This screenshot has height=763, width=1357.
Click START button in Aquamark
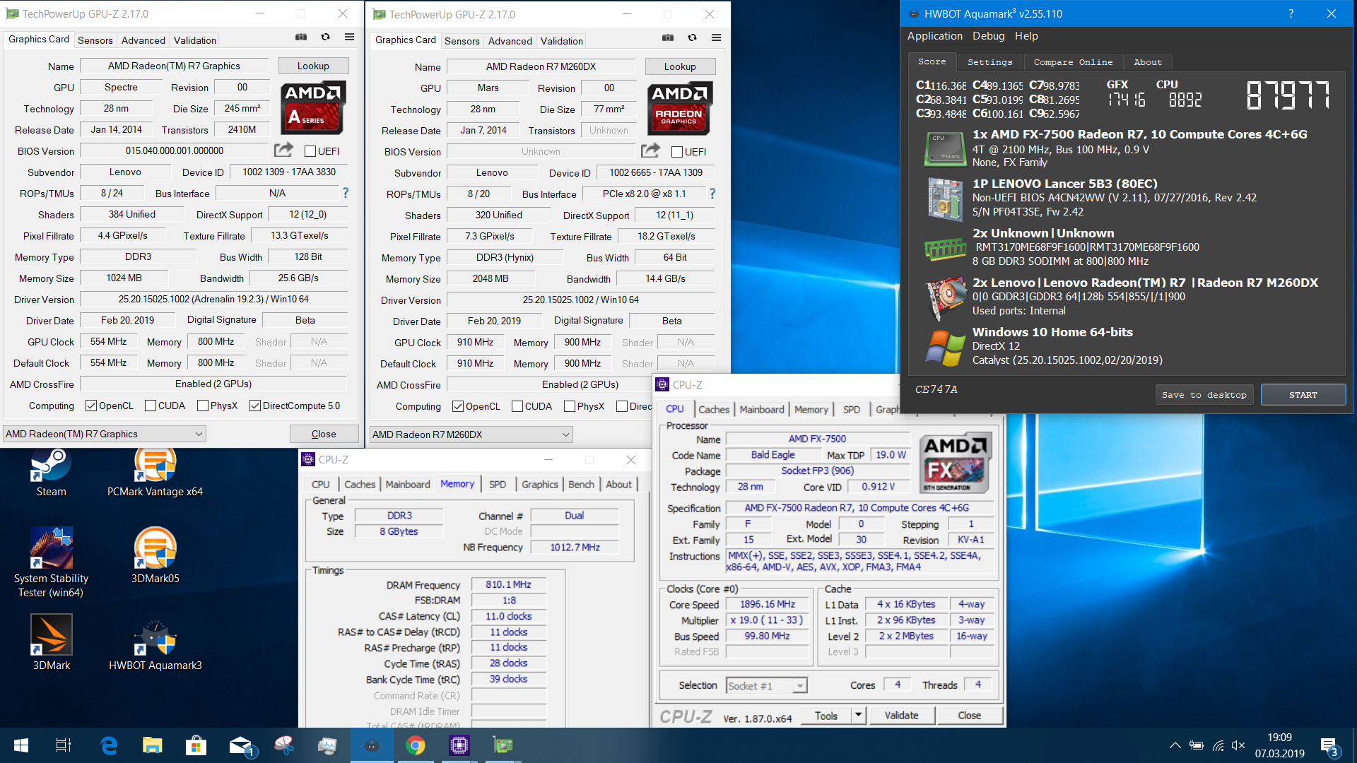1303,395
